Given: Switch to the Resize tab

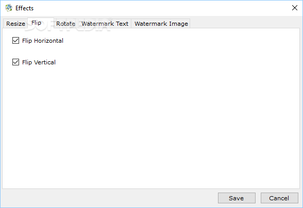Looking at the screenshot, I should click(15, 24).
